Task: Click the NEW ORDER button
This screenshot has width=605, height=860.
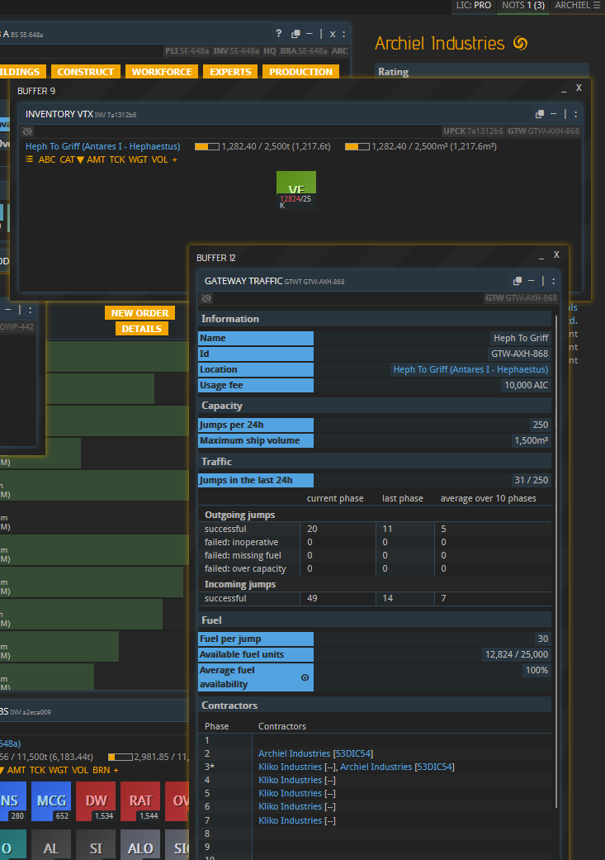Action: pos(140,313)
